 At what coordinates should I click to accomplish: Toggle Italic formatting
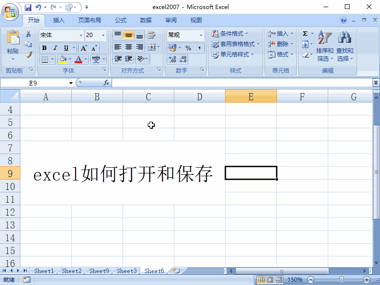point(55,48)
